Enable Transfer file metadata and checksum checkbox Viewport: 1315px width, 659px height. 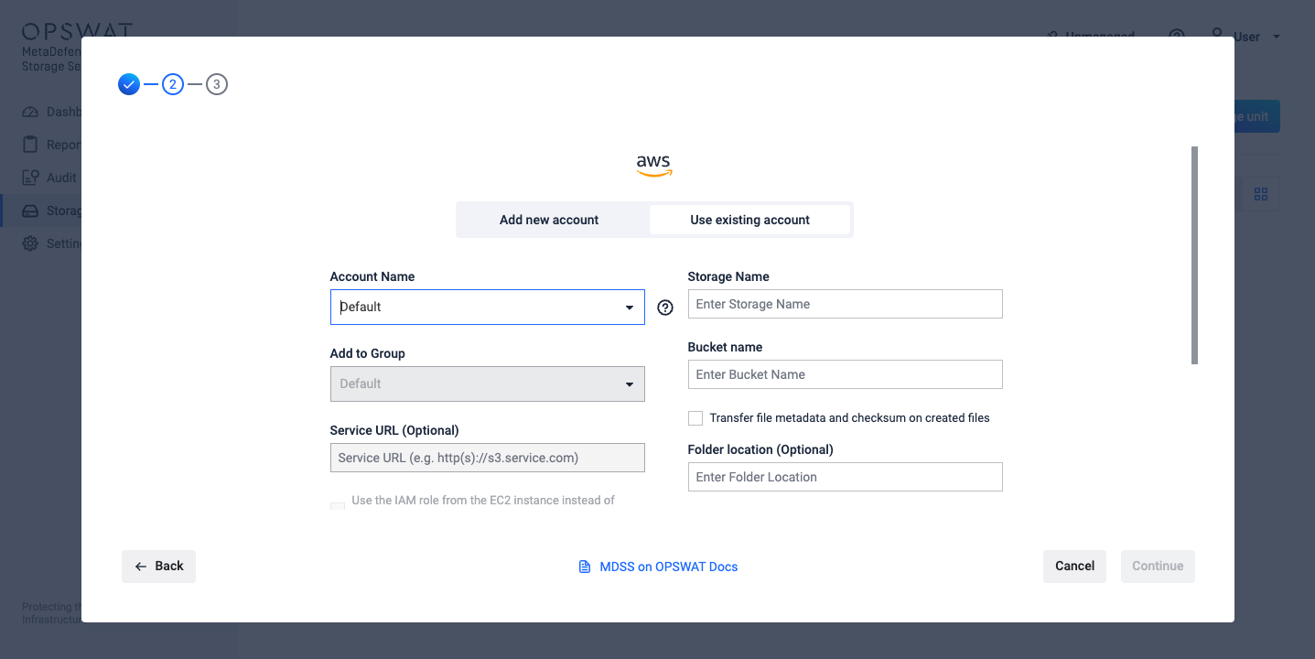(695, 418)
